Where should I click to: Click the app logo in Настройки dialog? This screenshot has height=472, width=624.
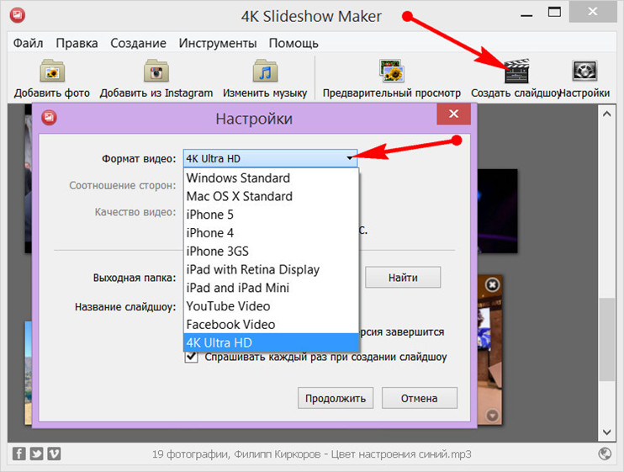point(49,118)
